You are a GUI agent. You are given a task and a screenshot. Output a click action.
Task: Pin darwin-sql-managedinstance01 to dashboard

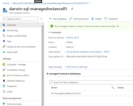click(72, 9)
